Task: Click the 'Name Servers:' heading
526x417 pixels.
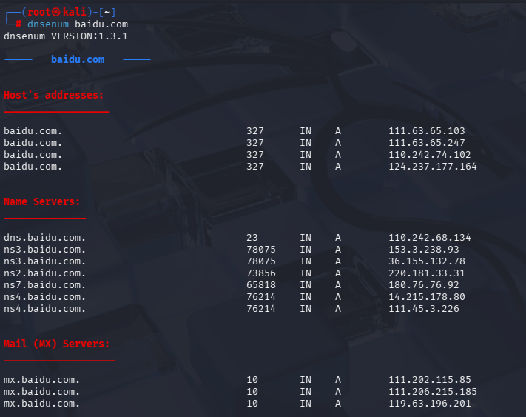Action: click(x=42, y=201)
